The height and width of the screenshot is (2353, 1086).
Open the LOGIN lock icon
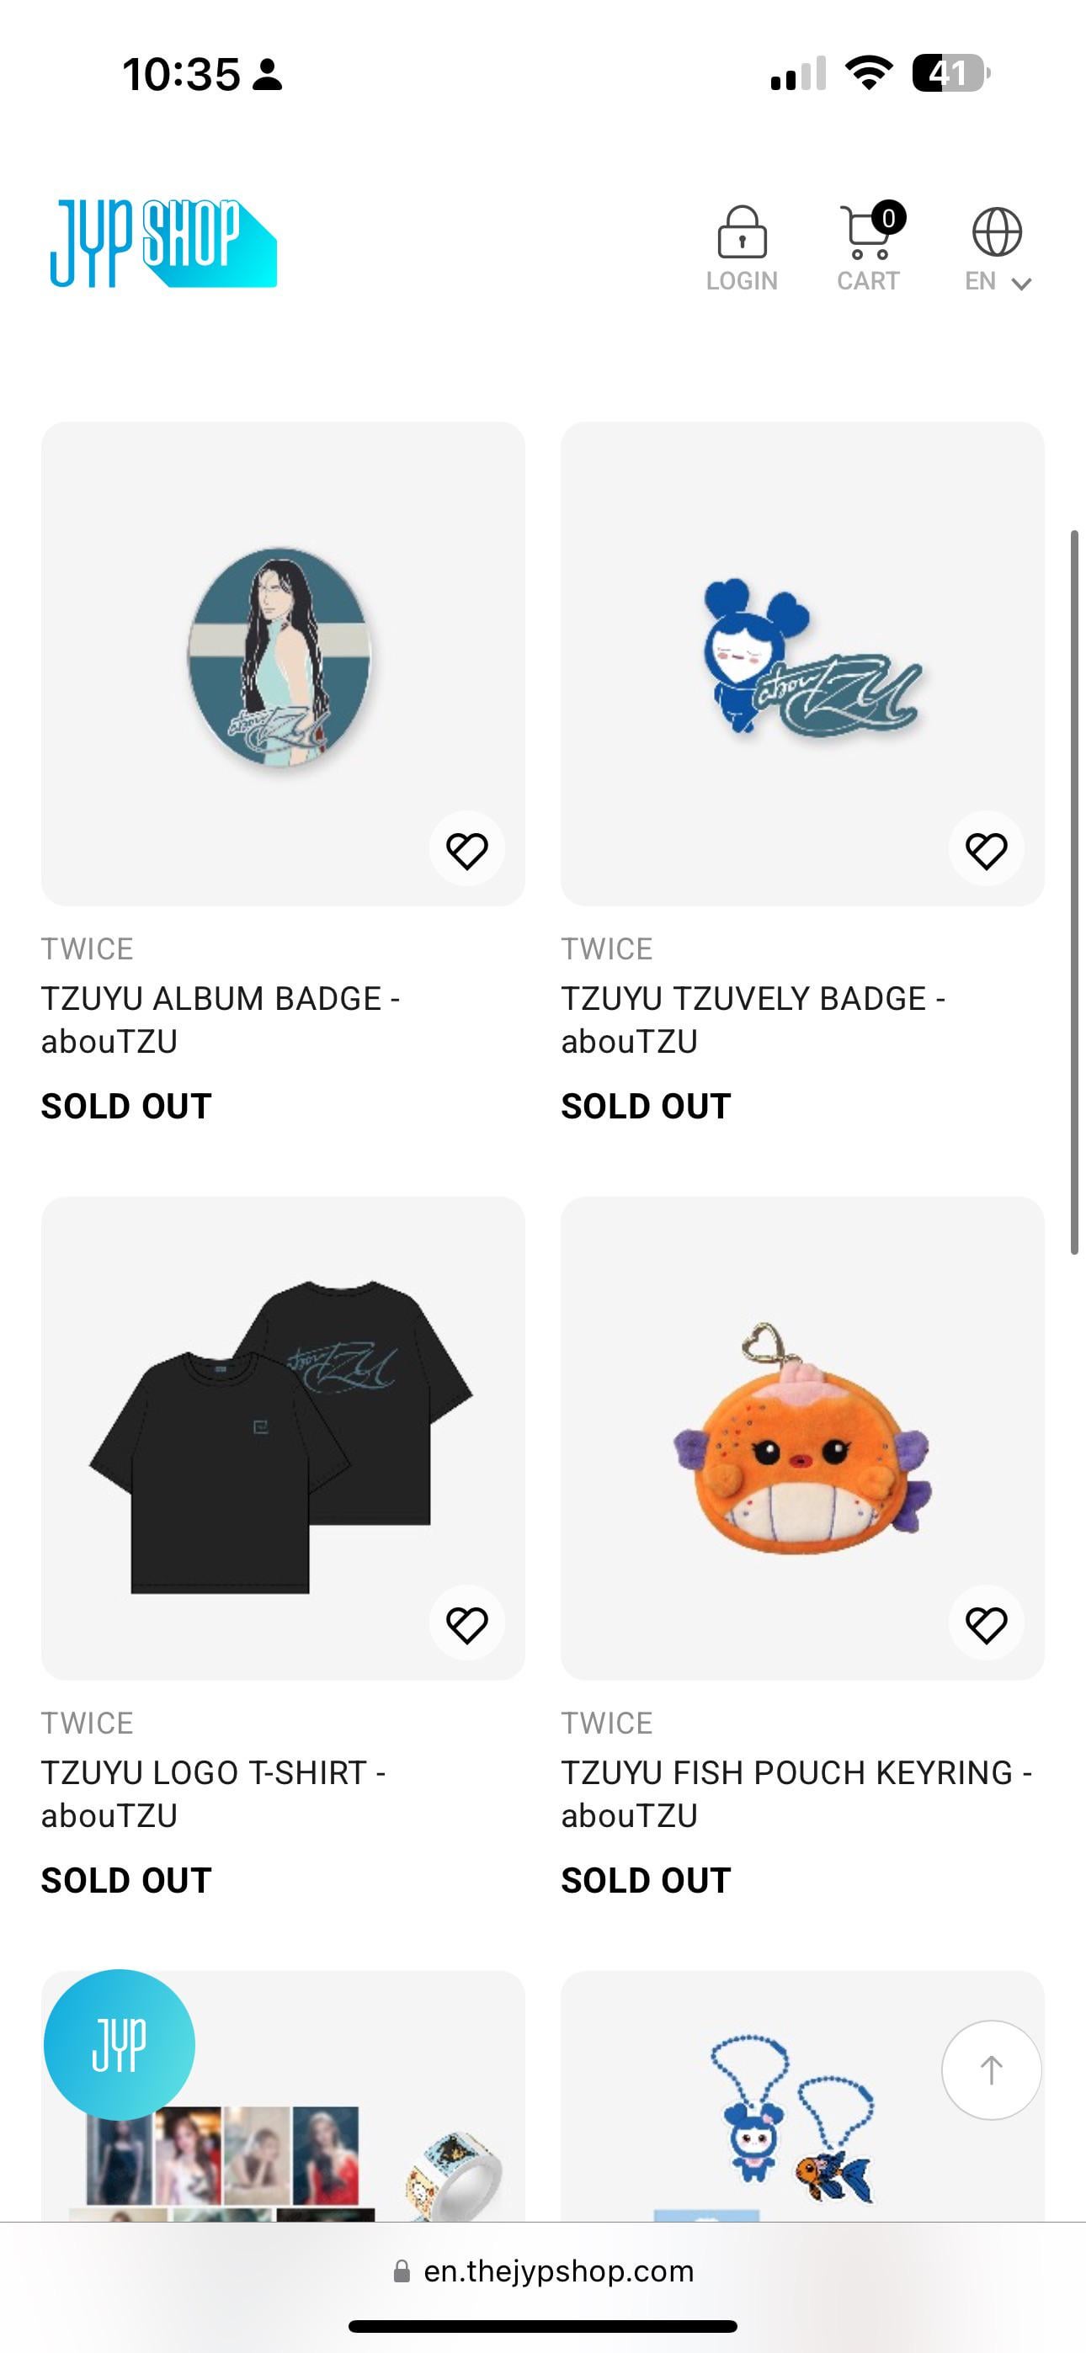(x=742, y=233)
